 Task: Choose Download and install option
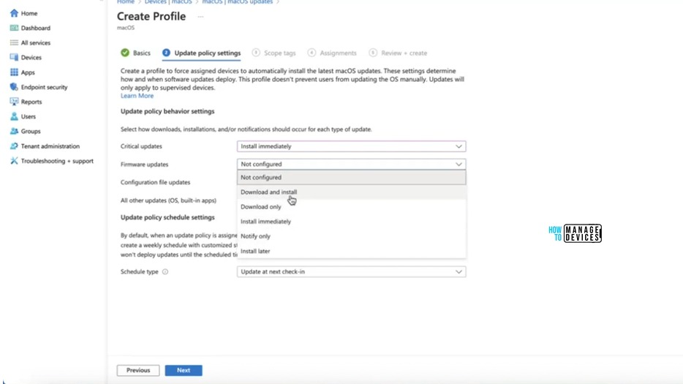click(x=351, y=192)
